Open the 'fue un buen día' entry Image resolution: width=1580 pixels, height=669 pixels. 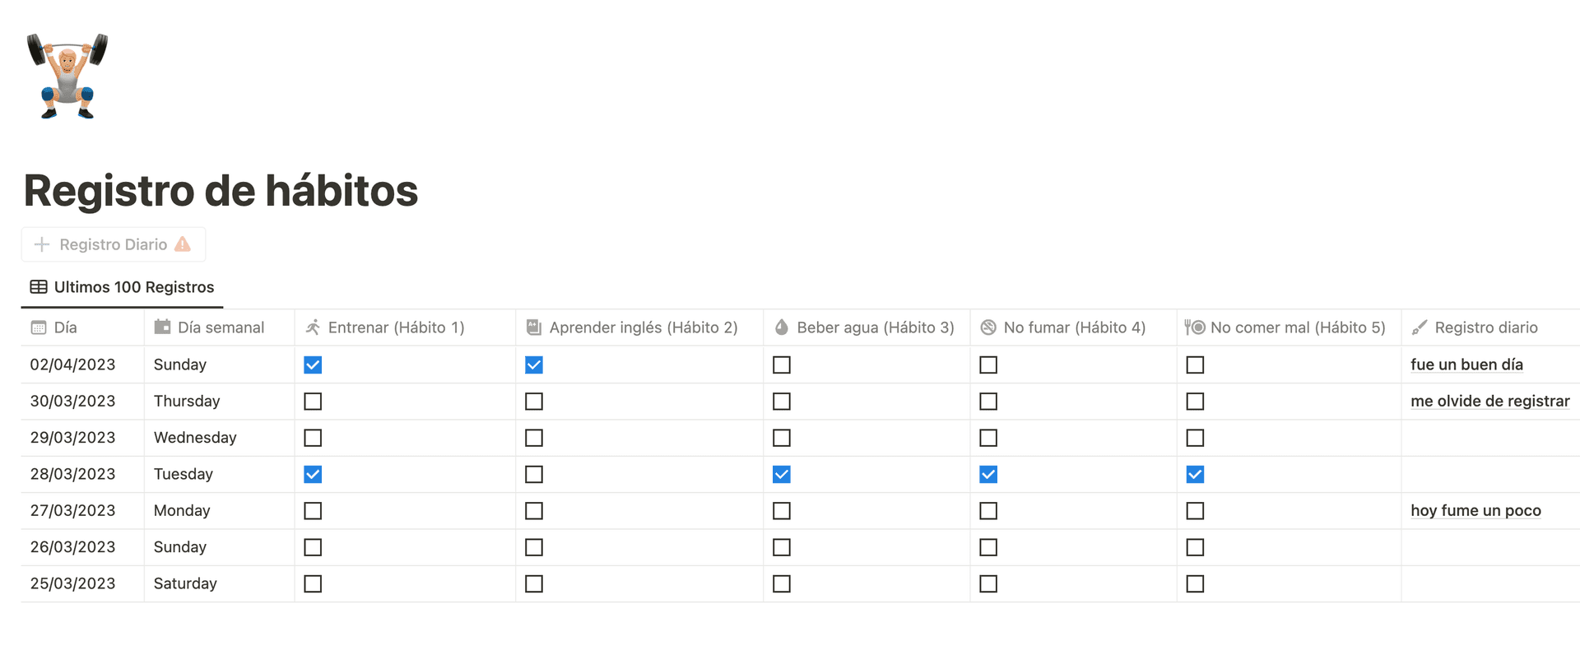[x=1466, y=365]
